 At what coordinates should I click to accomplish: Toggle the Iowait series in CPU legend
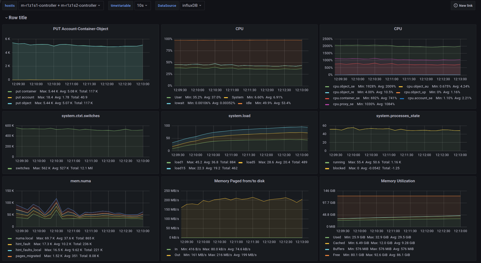pyautogui.click(x=179, y=103)
